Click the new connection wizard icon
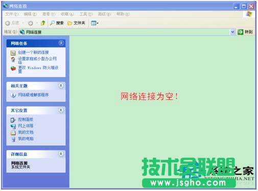Viewport: 258px width, 191px height. pos(13,53)
